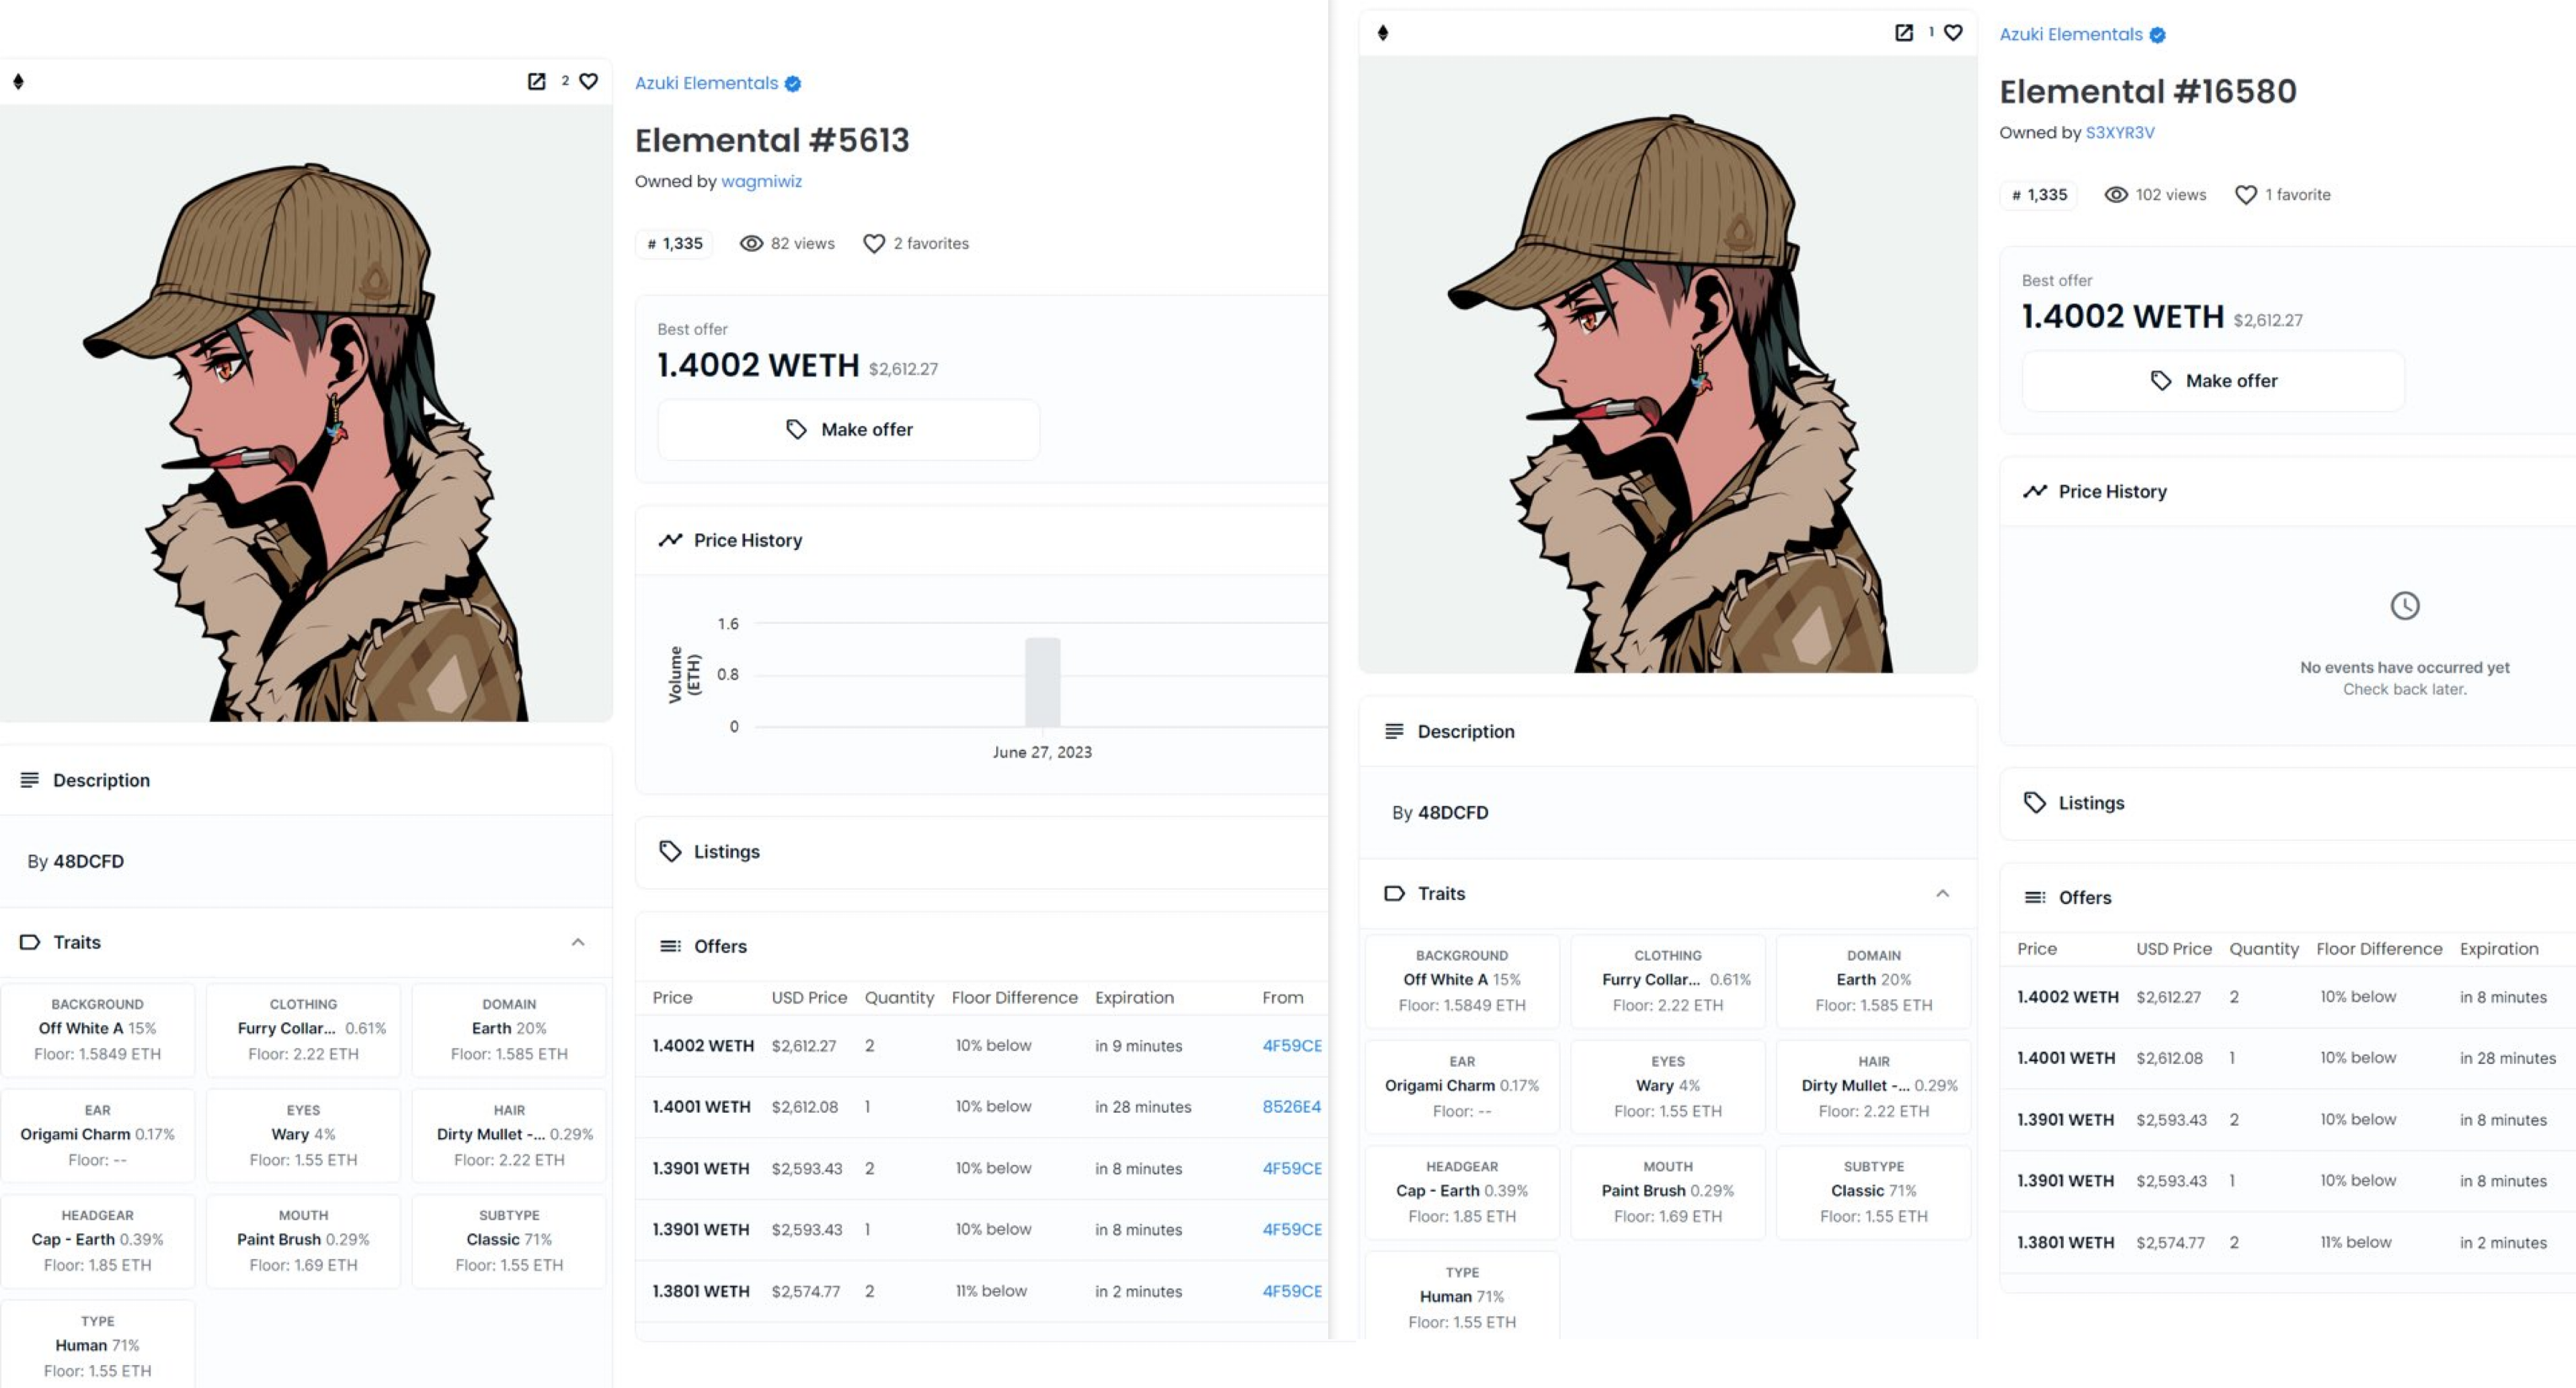The image size is (2576, 1388).
Task: Sort #5613 offers by Expiration column
Action: [x=1134, y=998]
